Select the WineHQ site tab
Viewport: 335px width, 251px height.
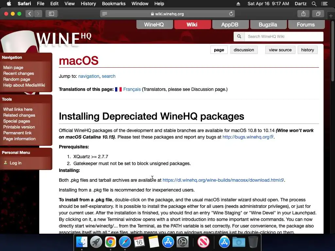point(154,25)
